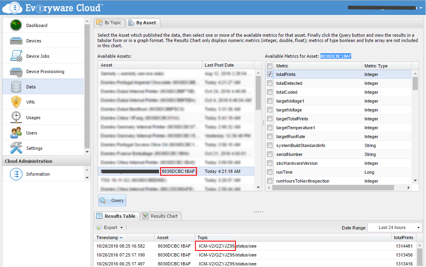Select the Device Provisioning icon
This screenshot has width=426, height=267.
click(16, 72)
